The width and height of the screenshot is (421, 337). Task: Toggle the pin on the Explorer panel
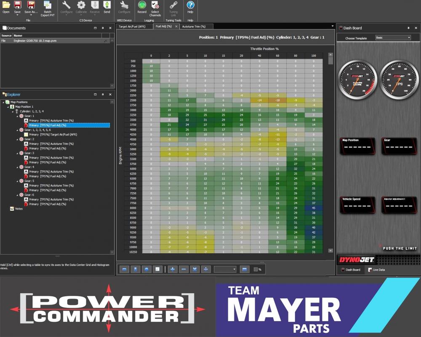point(102,95)
